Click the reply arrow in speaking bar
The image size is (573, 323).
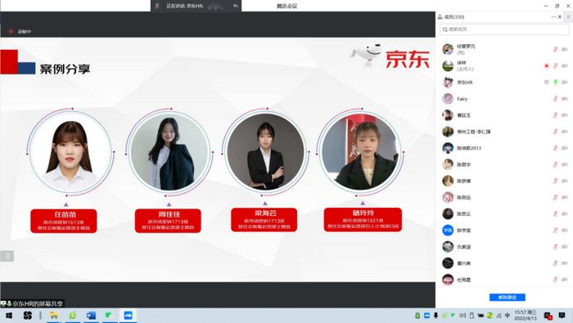[236, 6]
